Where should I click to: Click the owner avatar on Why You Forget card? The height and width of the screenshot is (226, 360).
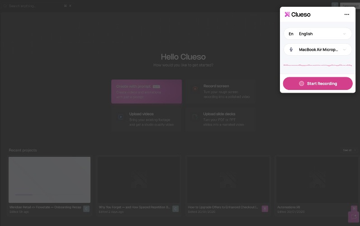(175, 209)
